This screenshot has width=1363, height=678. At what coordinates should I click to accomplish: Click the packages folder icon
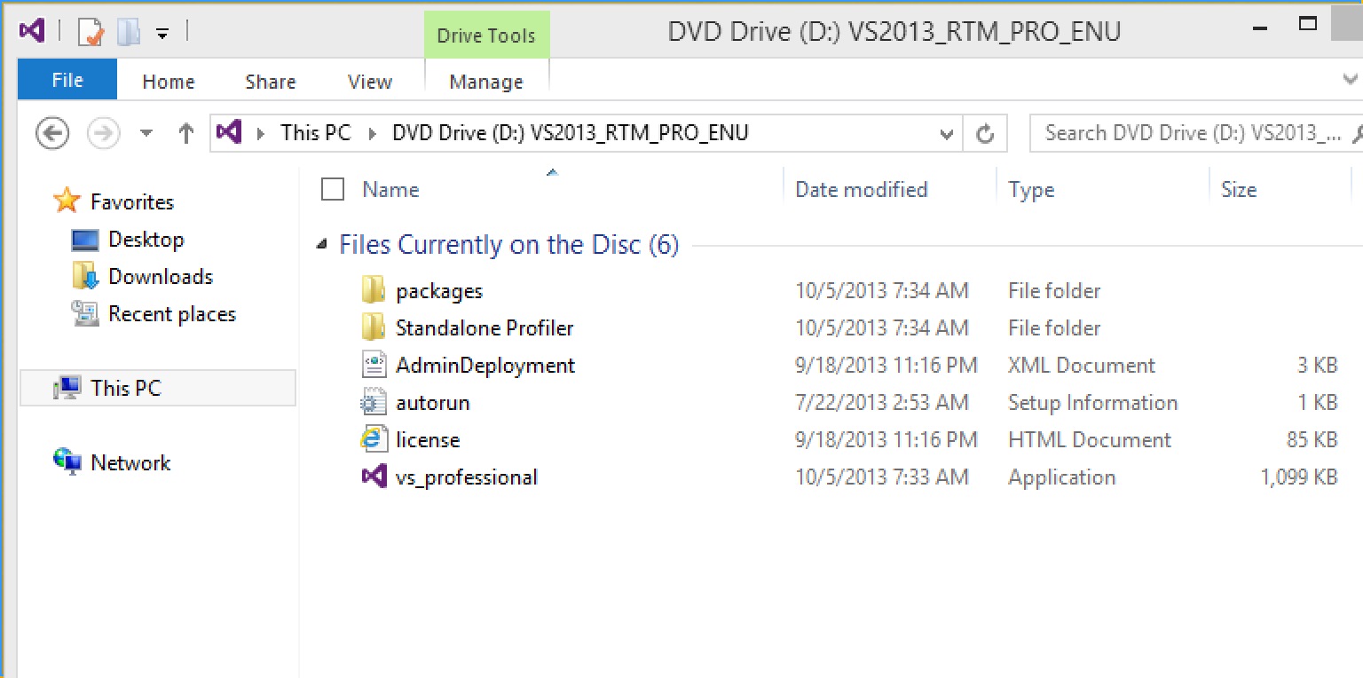pos(374,290)
